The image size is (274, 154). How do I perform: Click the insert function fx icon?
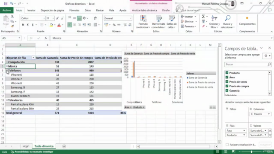[46, 38]
